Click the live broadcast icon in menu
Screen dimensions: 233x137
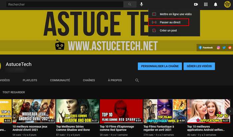point(154,22)
